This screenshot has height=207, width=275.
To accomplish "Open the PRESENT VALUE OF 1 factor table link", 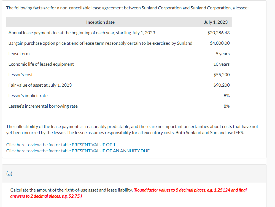I will [61, 145].
